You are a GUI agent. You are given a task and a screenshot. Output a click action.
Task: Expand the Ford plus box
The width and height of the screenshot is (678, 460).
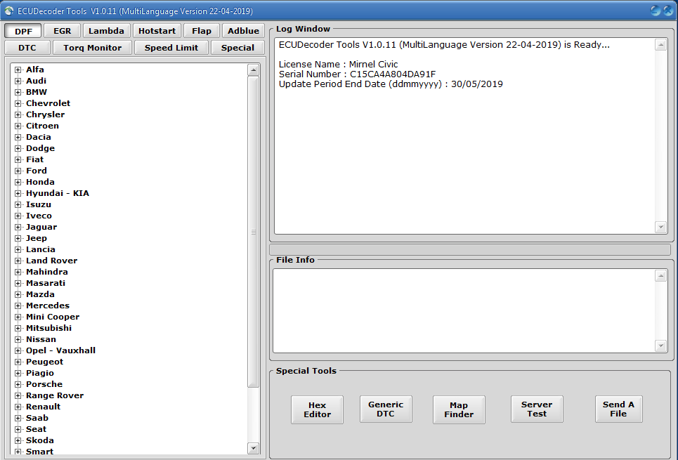click(18, 171)
